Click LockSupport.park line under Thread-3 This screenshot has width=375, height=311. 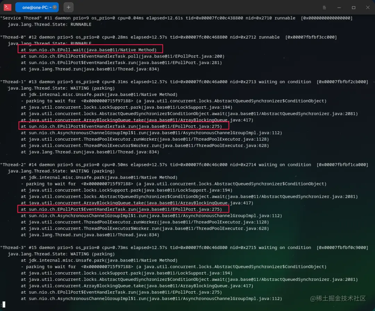[x=126, y=273]
